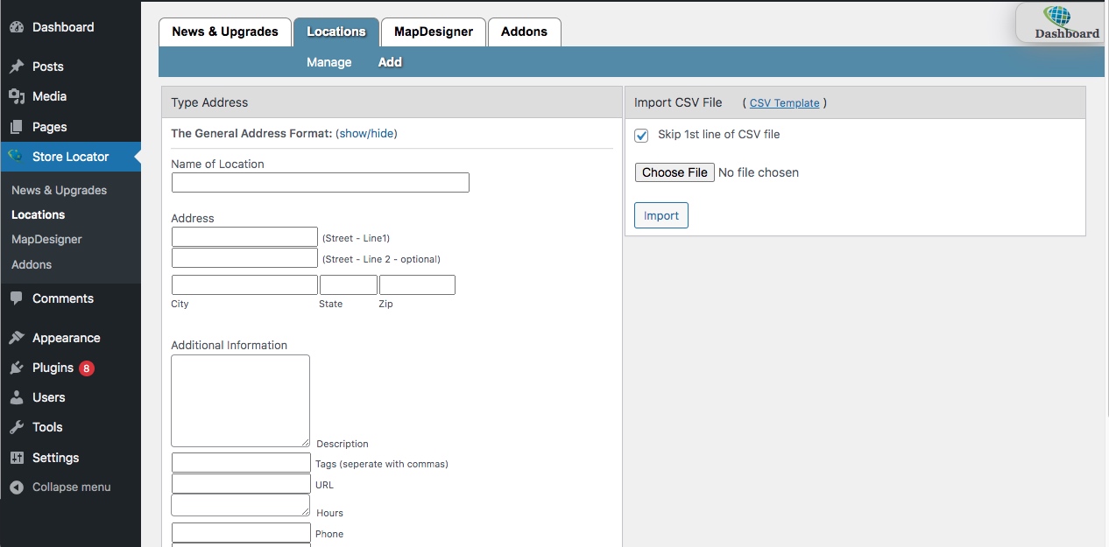The height and width of the screenshot is (547, 1109).
Task: Click the 'Additional Information' label
Action: coord(230,345)
